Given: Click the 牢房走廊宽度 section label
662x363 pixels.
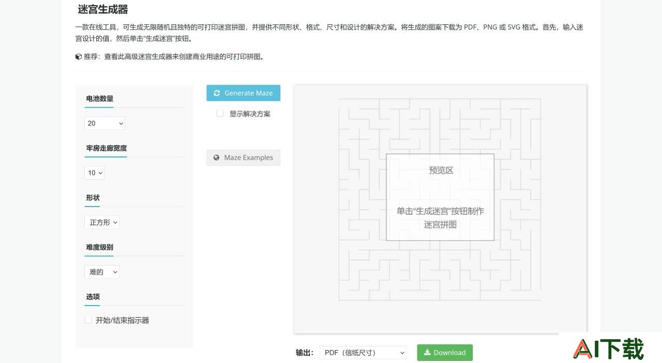Looking at the screenshot, I should [107, 148].
